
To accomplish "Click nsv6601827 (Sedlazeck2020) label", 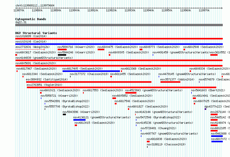I will 148,106.
